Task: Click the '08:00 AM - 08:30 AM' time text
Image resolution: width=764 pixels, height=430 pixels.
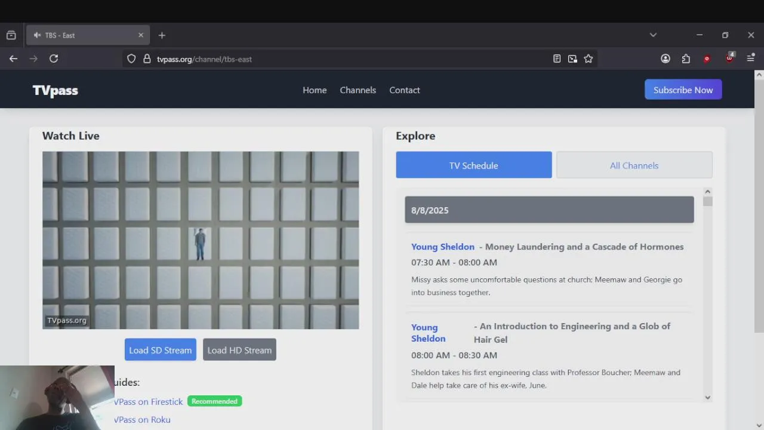Action: (454, 355)
